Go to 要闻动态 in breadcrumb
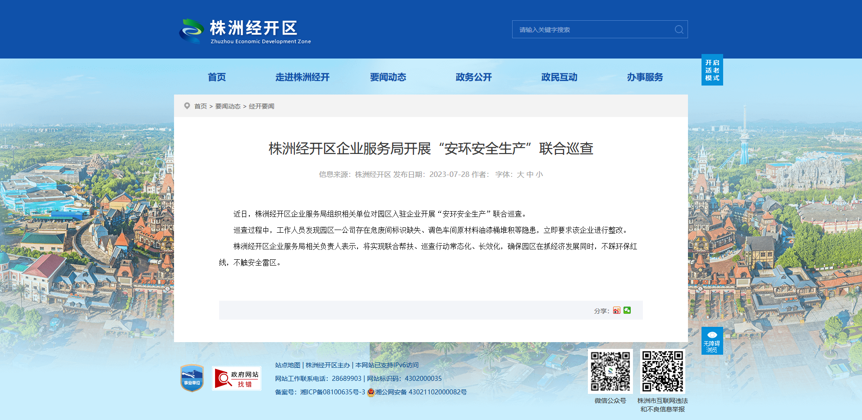Viewport: 862px width, 420px height. tap(228, 106)
